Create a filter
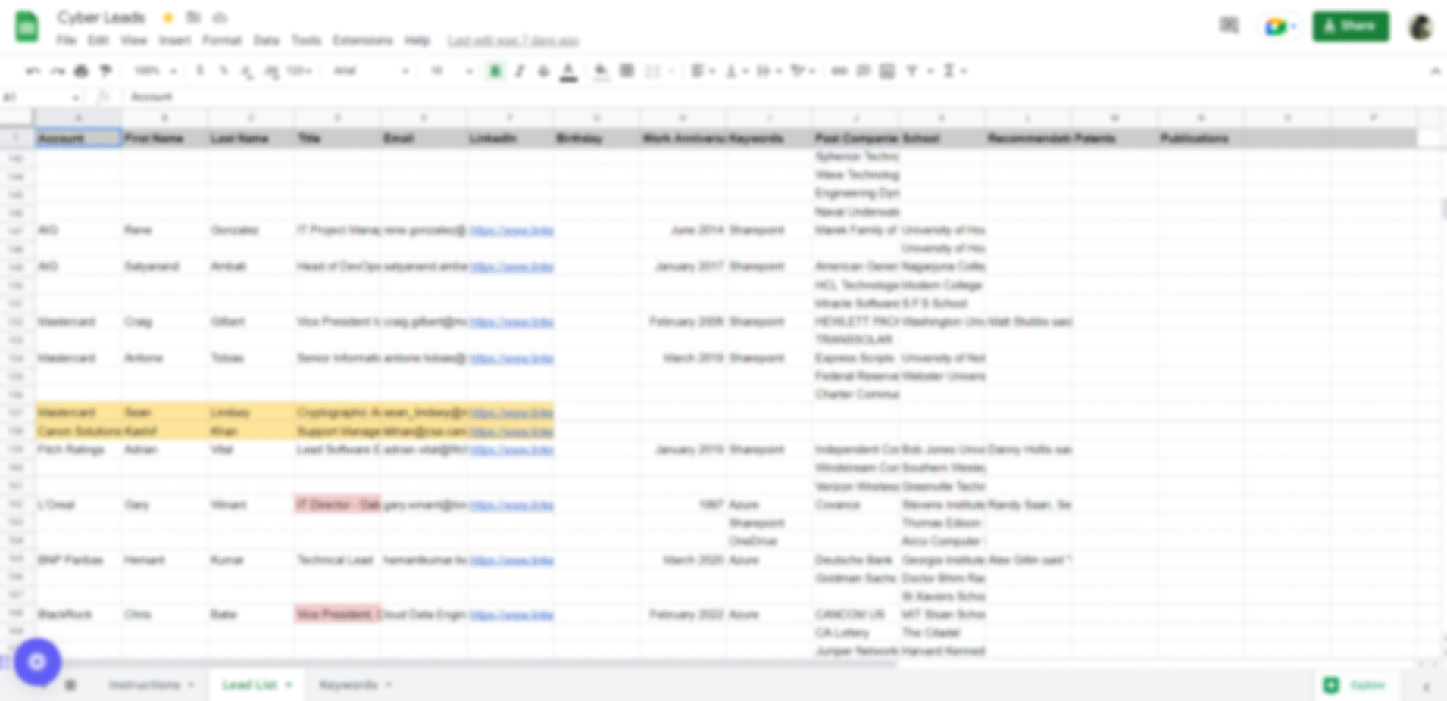This screenshot has height=701, width=1447. (x=912, y=71)
